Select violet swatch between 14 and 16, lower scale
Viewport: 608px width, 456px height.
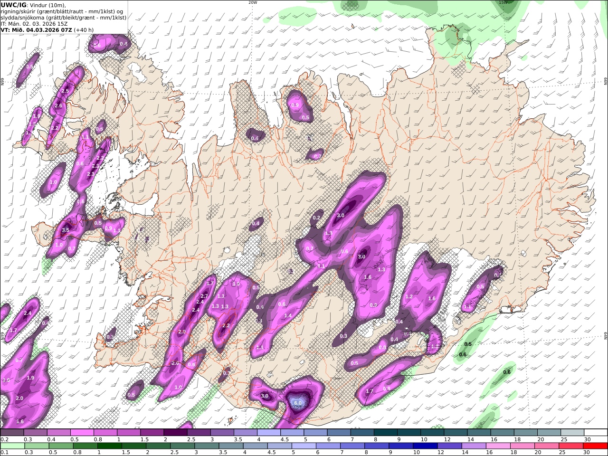coord(474,446)
